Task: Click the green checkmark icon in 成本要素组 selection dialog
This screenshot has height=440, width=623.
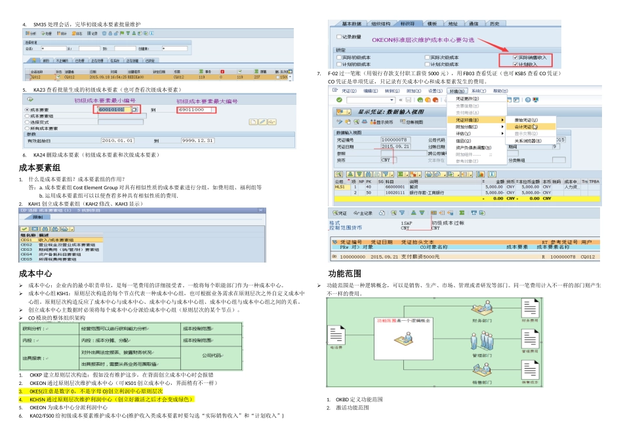Action: [x=25, y=229]
